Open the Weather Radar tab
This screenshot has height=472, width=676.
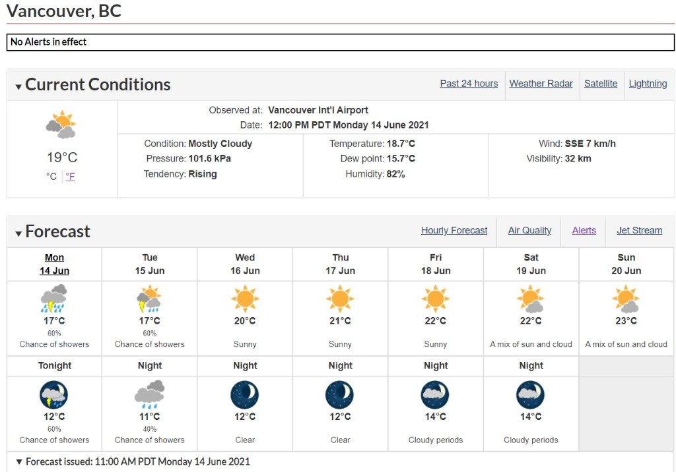[x=541, y=84]
